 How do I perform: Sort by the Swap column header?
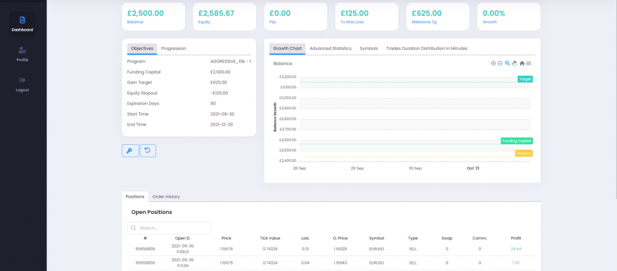(446, 238)
